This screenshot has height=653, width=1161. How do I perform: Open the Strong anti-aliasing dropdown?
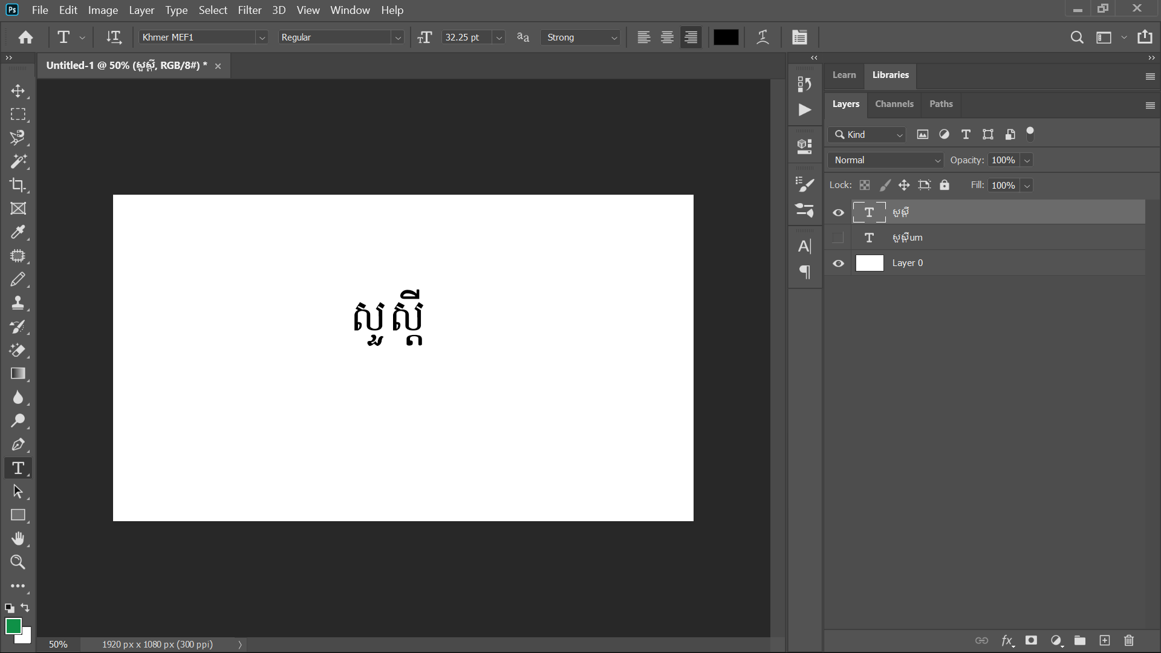[x=580, y=37]
